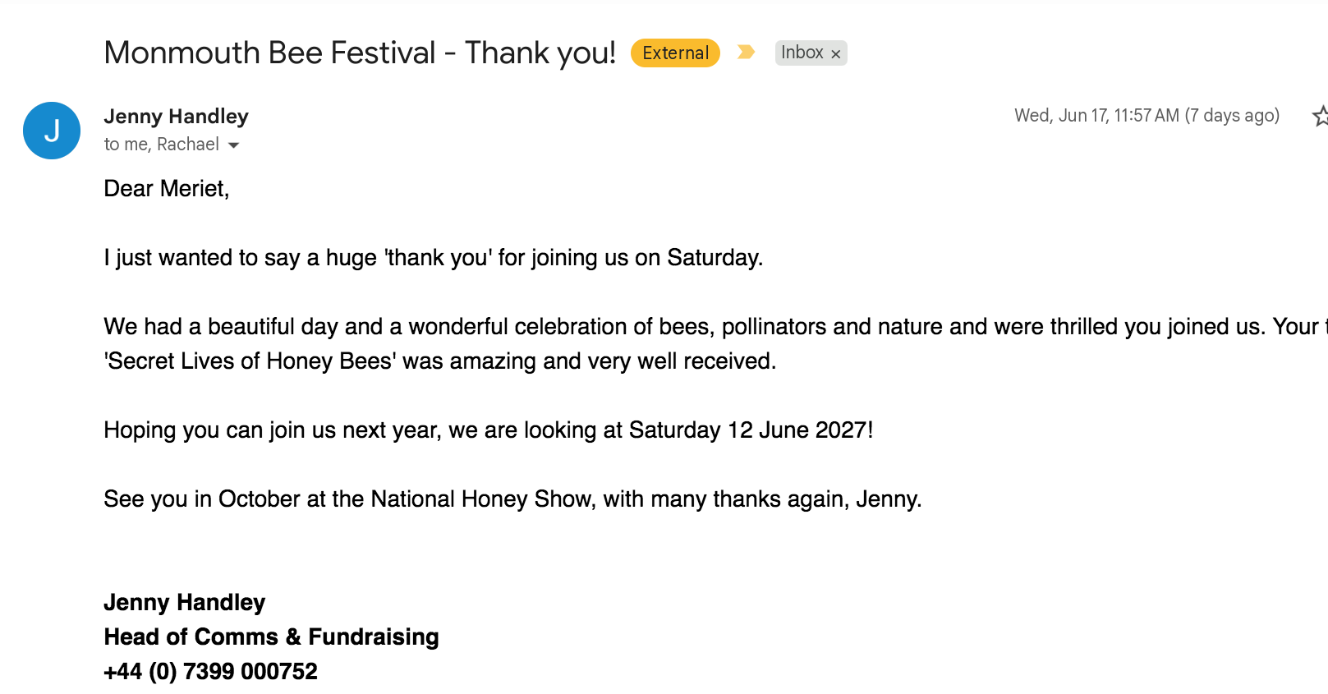Click the Wed, Jun 17 timestamp

[x=1146, y=116]
